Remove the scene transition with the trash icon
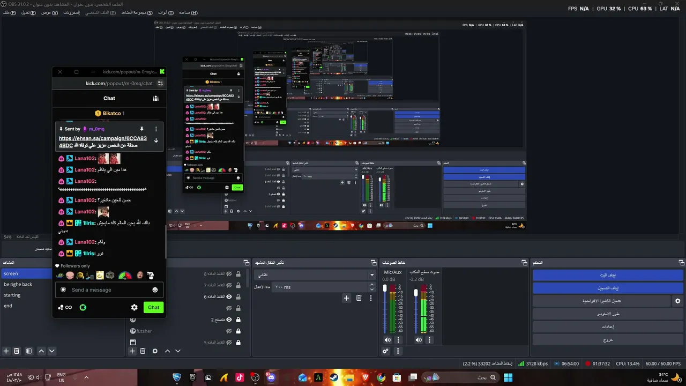 [x=359, y=298]
